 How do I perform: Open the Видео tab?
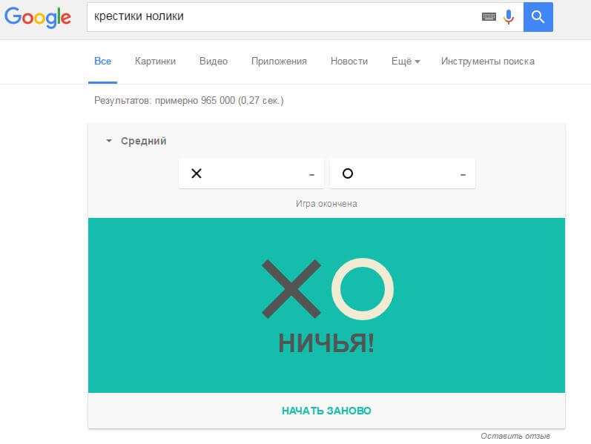[x=214, y=61]
